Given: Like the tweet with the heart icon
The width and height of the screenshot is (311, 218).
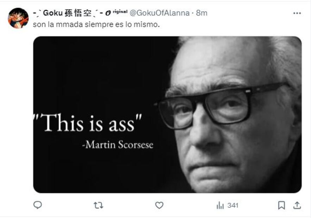Looking at the screenshot, I should (159, 205).
